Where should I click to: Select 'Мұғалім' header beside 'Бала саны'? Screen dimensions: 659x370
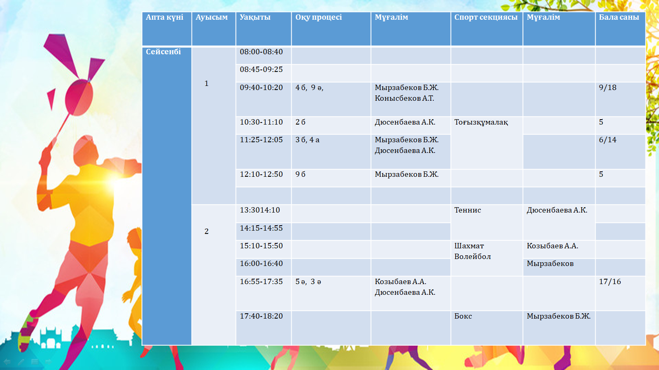click(559, 29)
